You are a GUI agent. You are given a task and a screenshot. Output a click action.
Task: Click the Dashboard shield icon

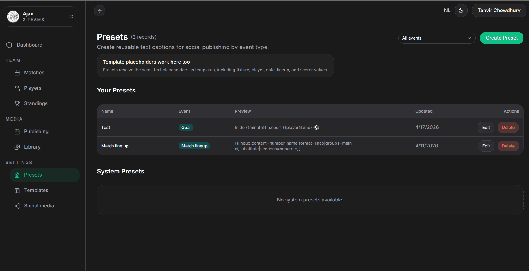9,45
